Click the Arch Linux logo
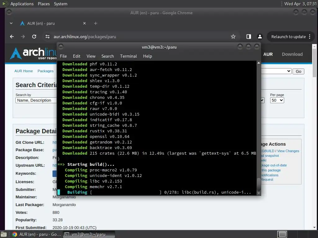The image size is (318, 238). 34,53
